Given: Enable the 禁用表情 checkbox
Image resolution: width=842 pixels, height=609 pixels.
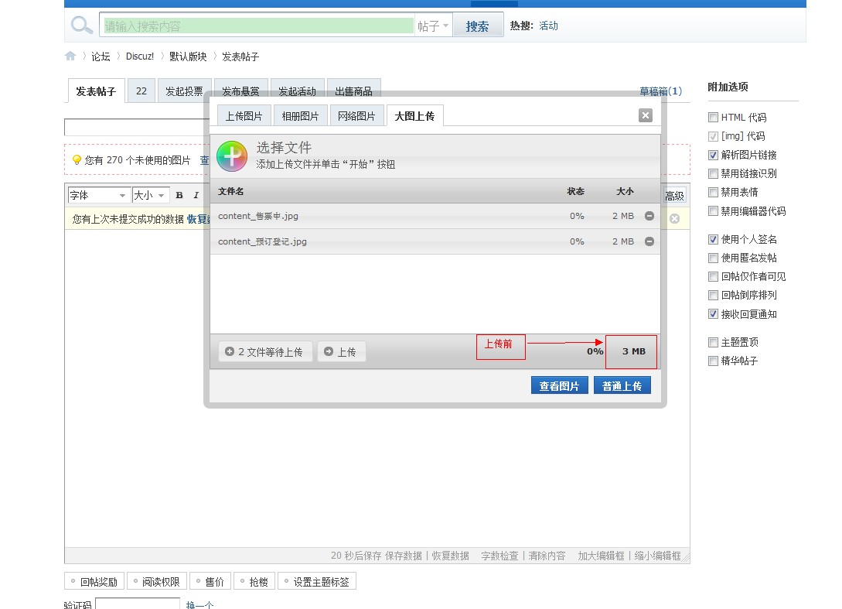Looking at the screenshot, I should (x=713, y=192).
